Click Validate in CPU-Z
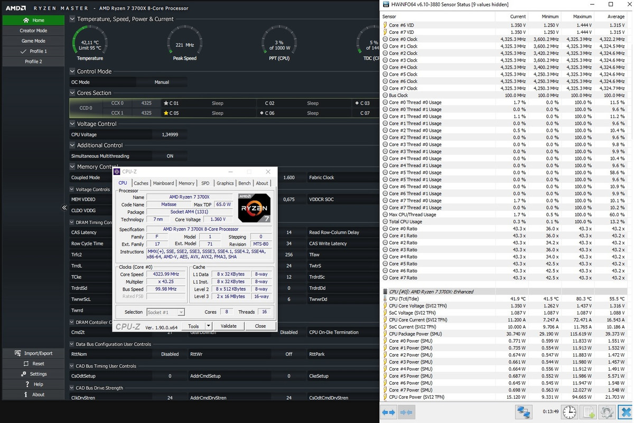The width and height of the screenshot is (634, 423). (229, 326)
